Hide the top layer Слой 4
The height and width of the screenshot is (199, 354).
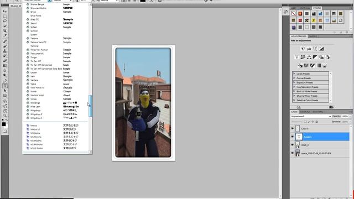click(x=293, y=128)
